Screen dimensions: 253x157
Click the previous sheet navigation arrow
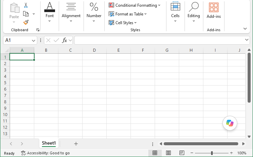click(11, 144)
